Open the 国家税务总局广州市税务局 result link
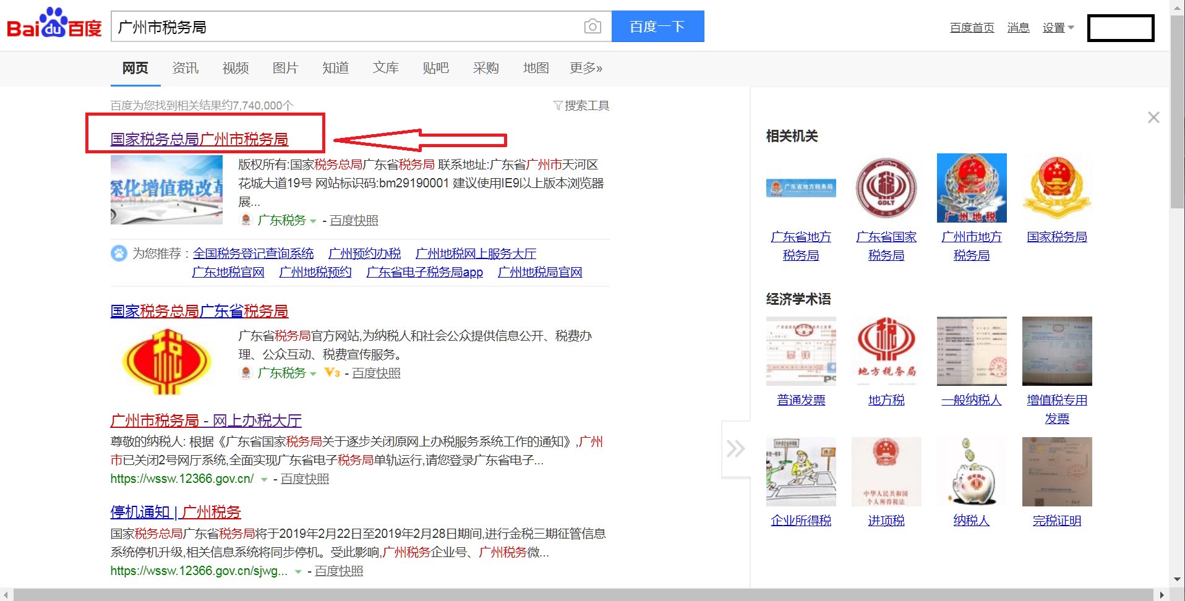Screen dimensions: 1185x601 pyautogui.click(x=199, y=140)
